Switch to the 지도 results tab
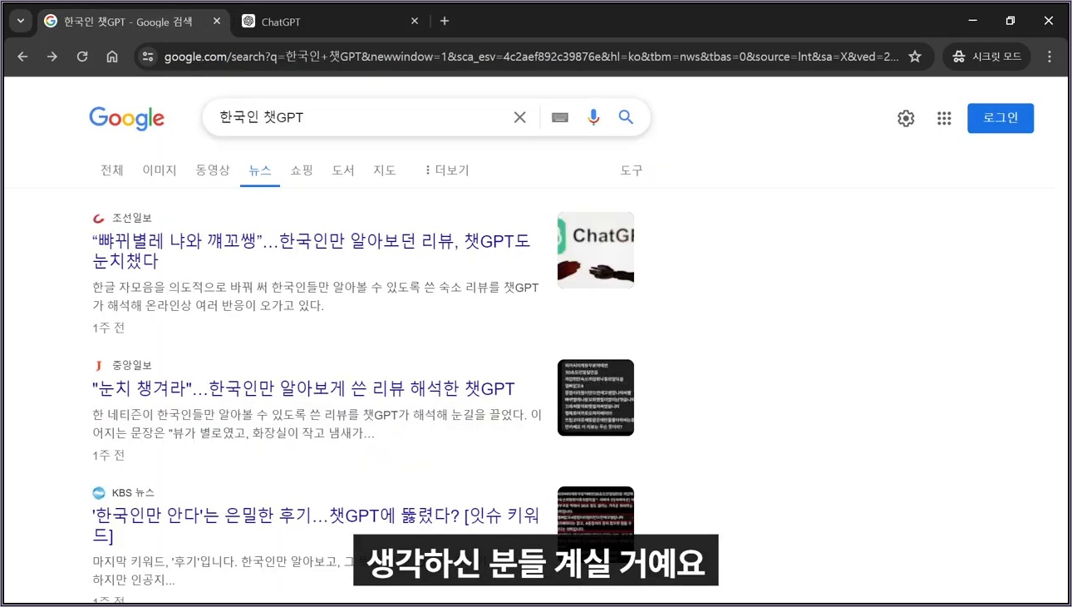 tap(385, 170)
